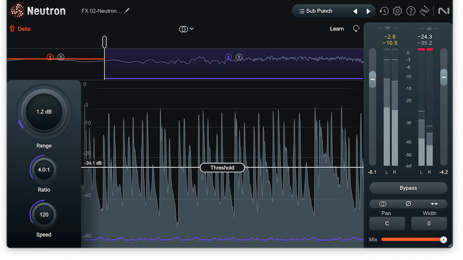
Task: Click the Pan field showing C
Action: coord(387,223)
